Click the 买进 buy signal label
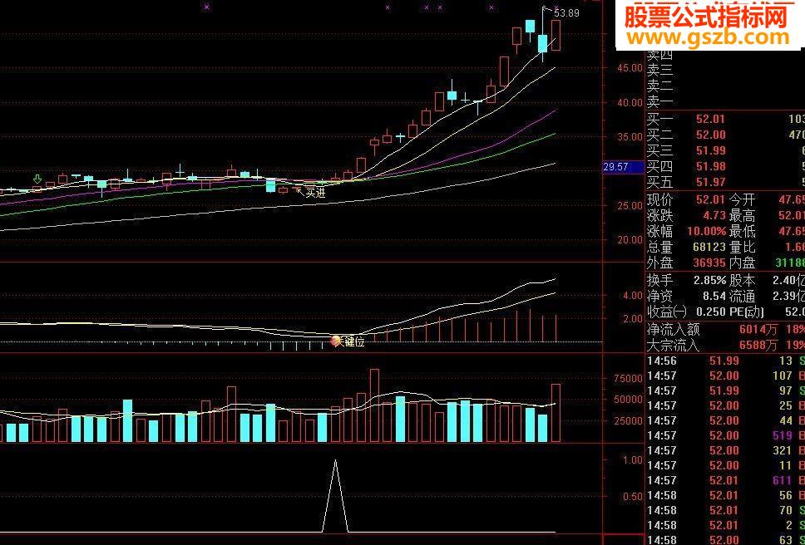This screenshot has width=805, height=545. (x=315, y=194)
